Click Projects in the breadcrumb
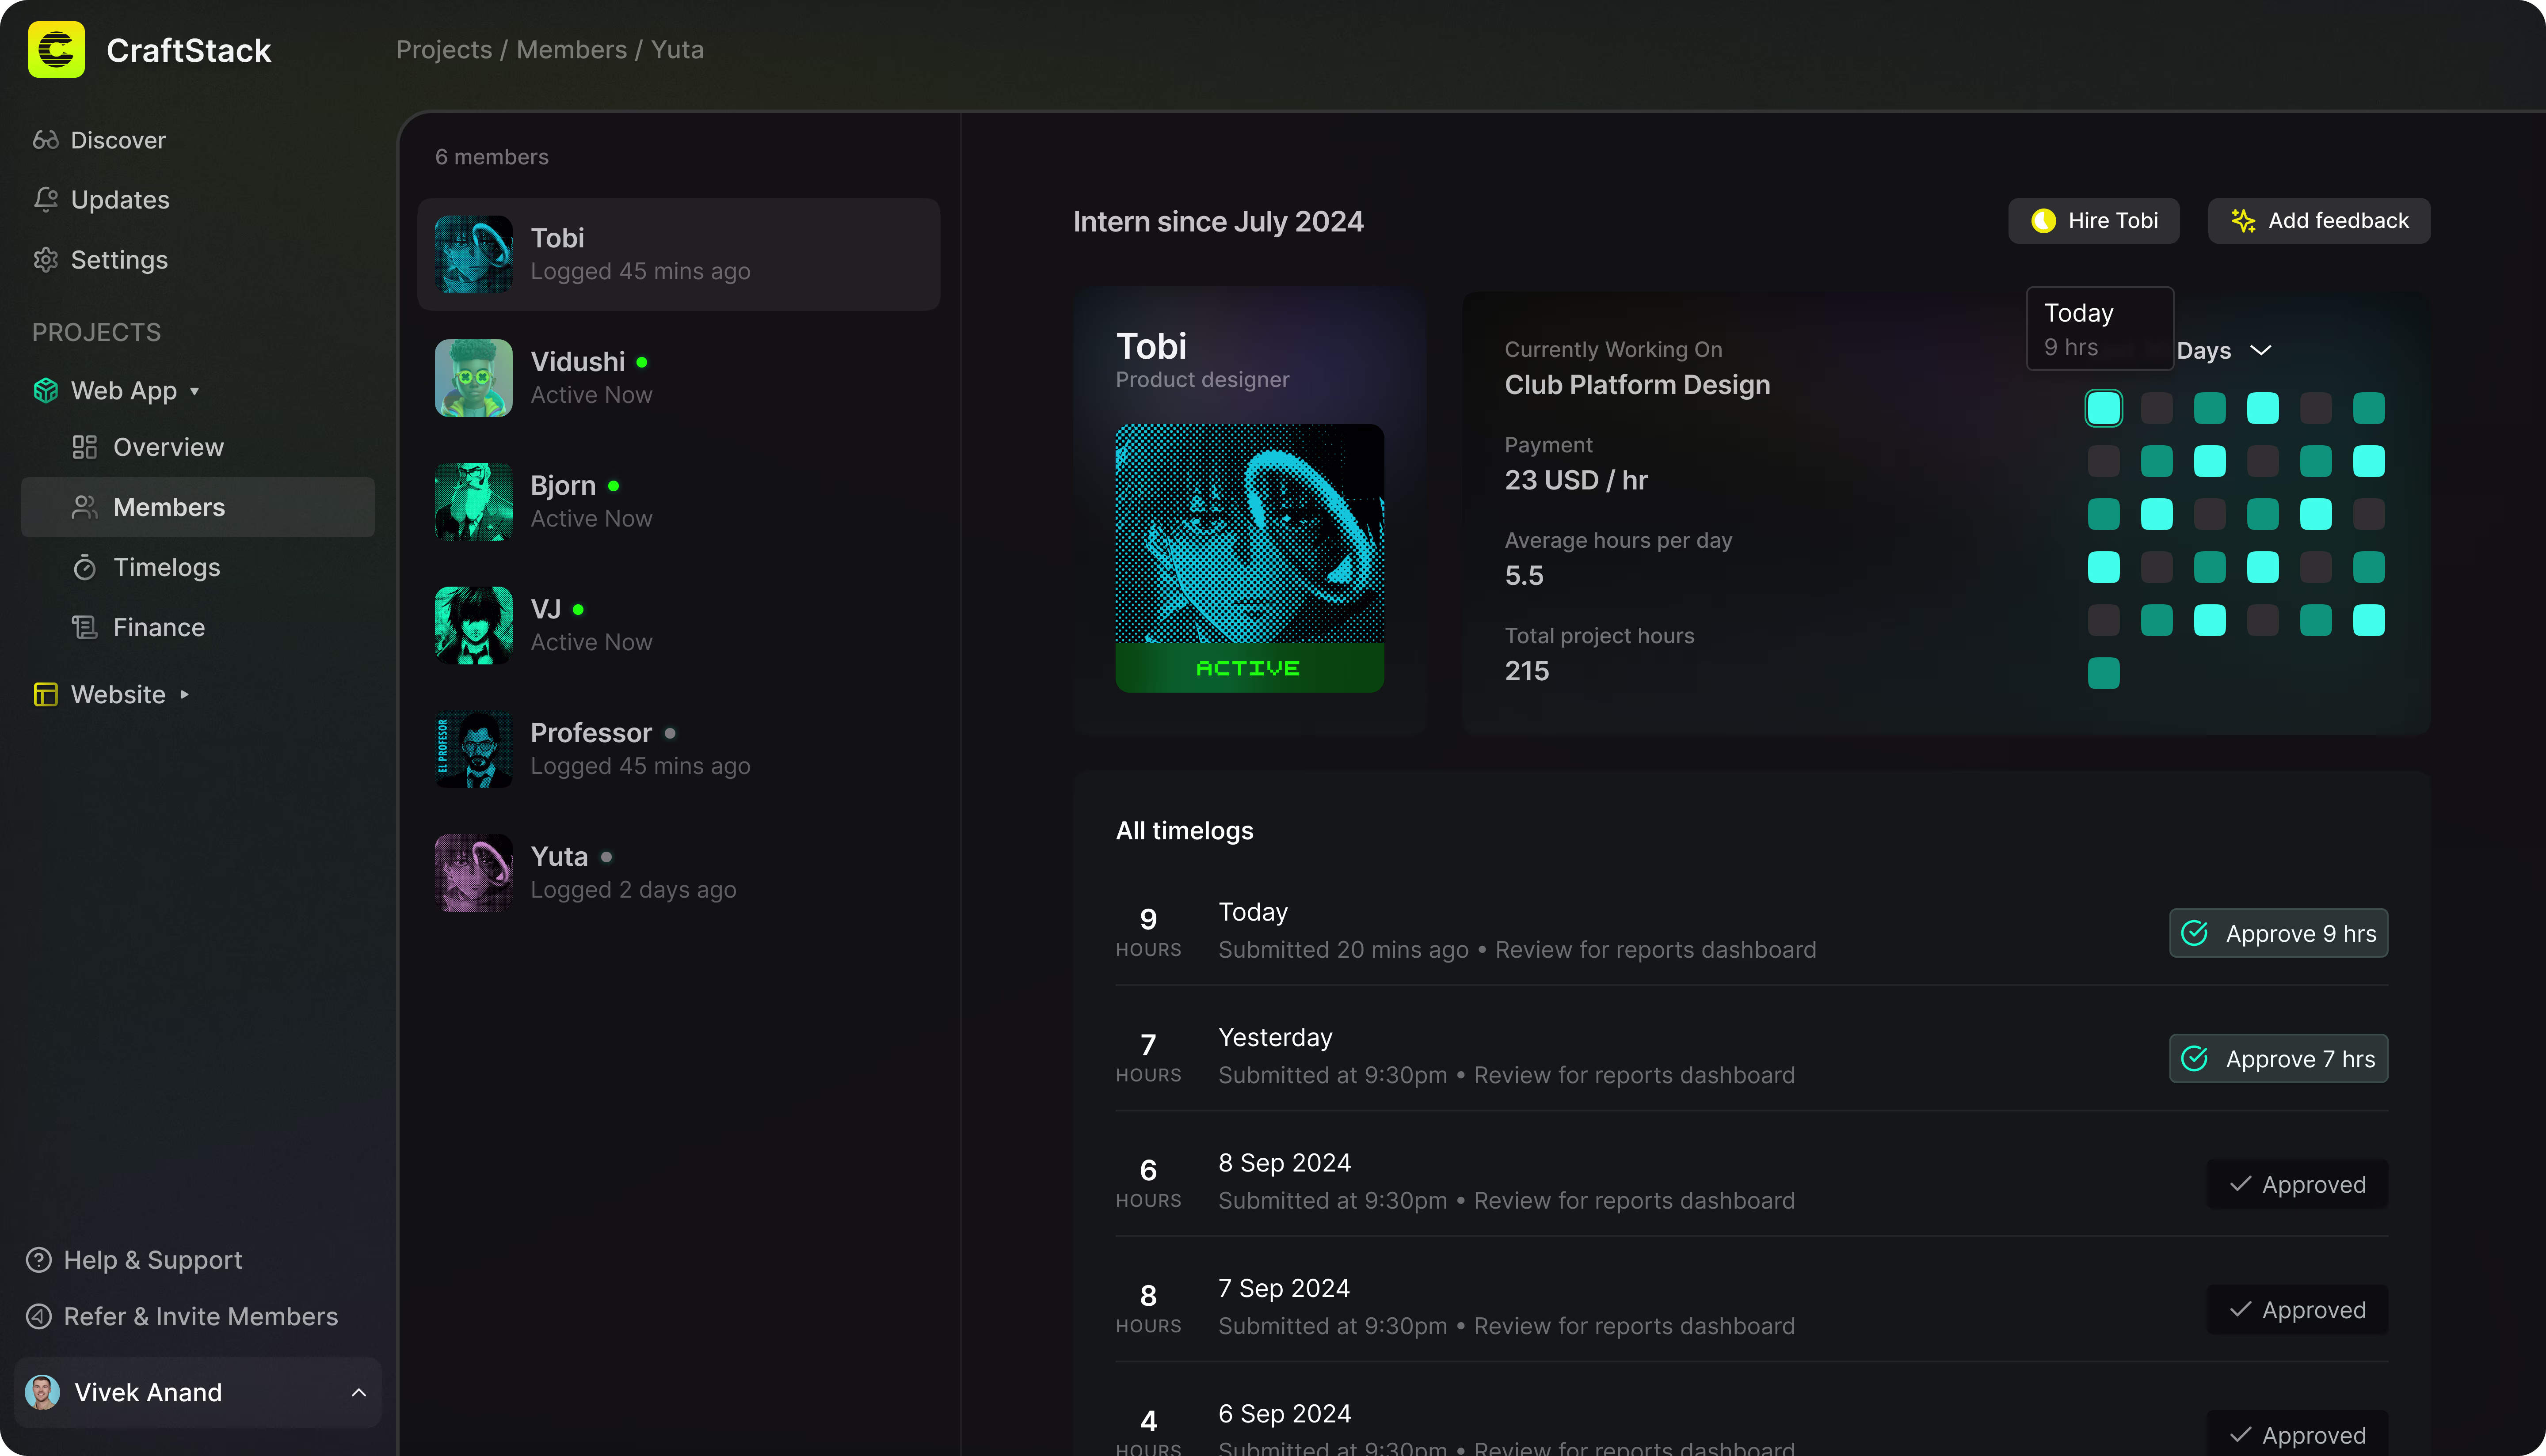Screen dimensions: 2546x1456 pos(444,49)
